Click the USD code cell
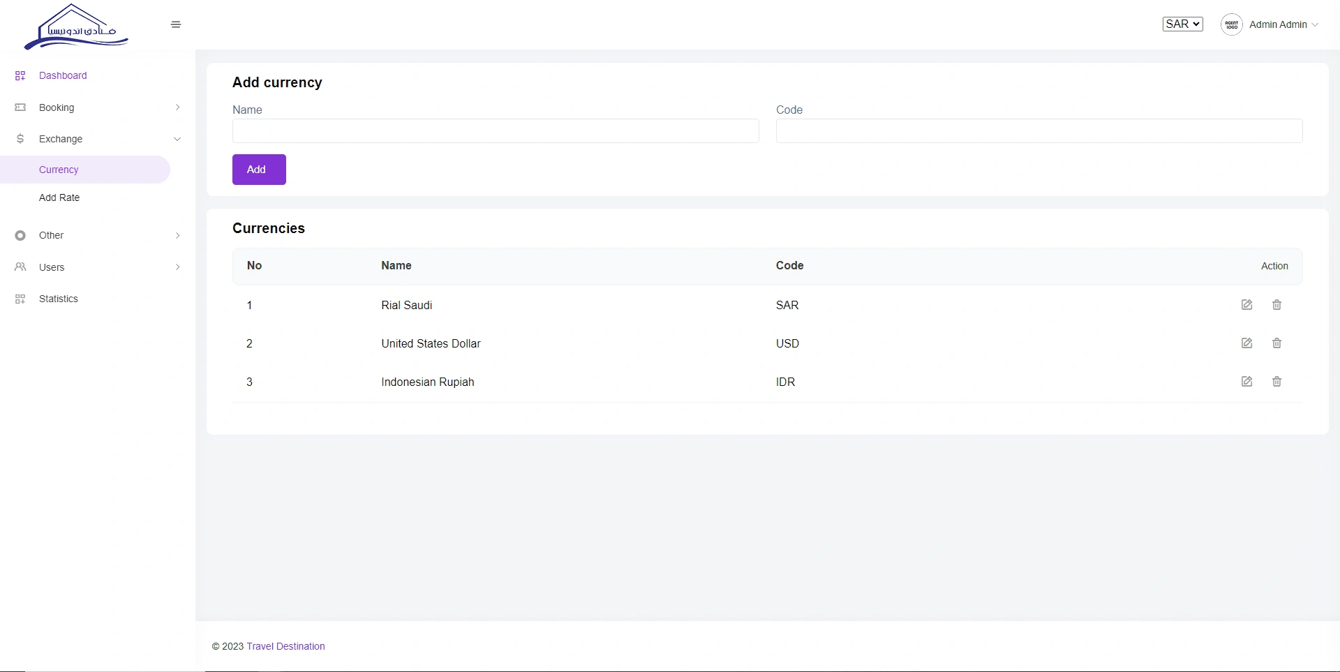1340x672 pixels. [787, 343]
